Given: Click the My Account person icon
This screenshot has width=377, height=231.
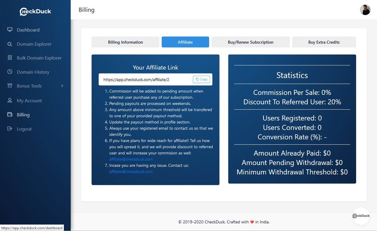Looking at the screenshot, I should click(10, 101).
